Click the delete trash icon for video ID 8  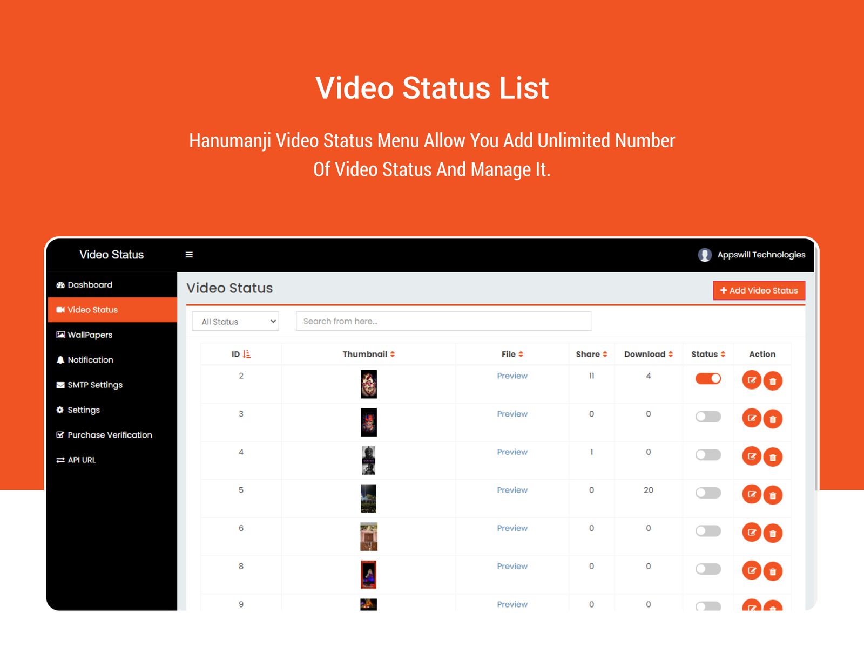773,571
